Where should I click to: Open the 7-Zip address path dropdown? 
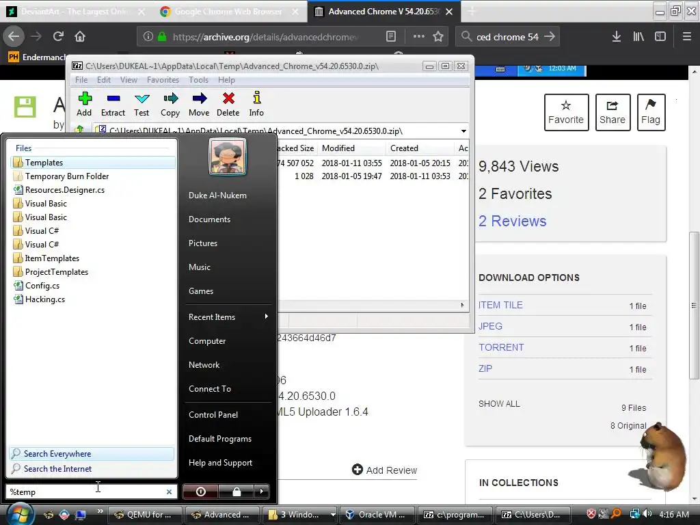(x=464, y=131)
